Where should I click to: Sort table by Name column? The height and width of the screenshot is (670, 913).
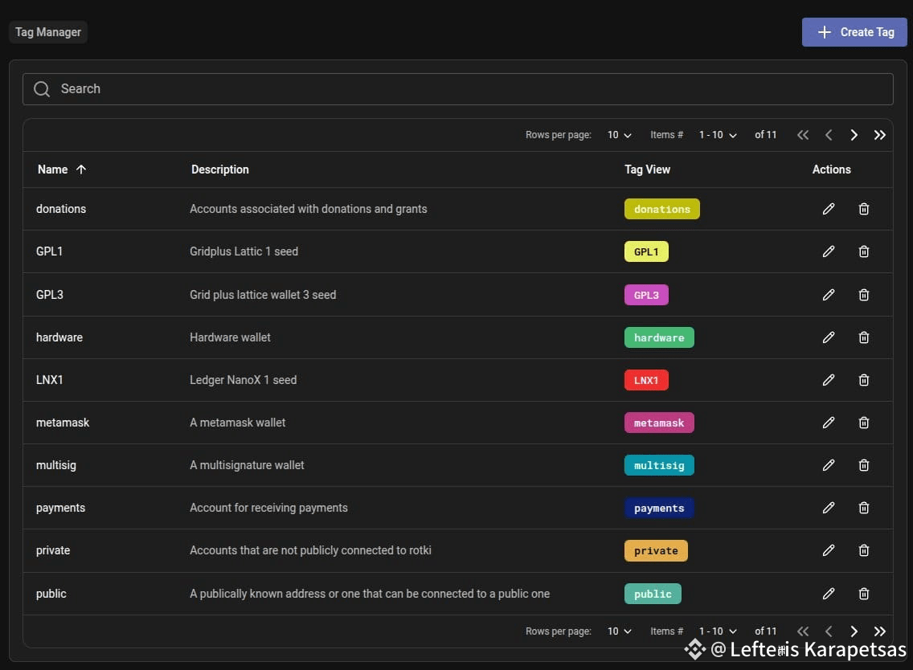[x=62, y=170]
